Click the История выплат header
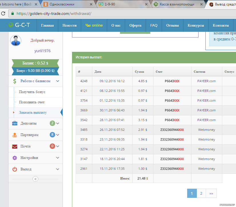 [x=89, y=57]
